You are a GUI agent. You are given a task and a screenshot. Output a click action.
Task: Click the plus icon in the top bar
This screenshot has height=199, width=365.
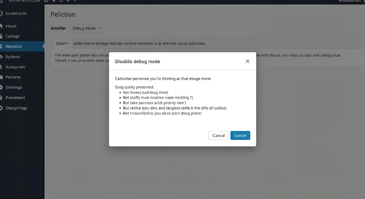pos(75,1)
